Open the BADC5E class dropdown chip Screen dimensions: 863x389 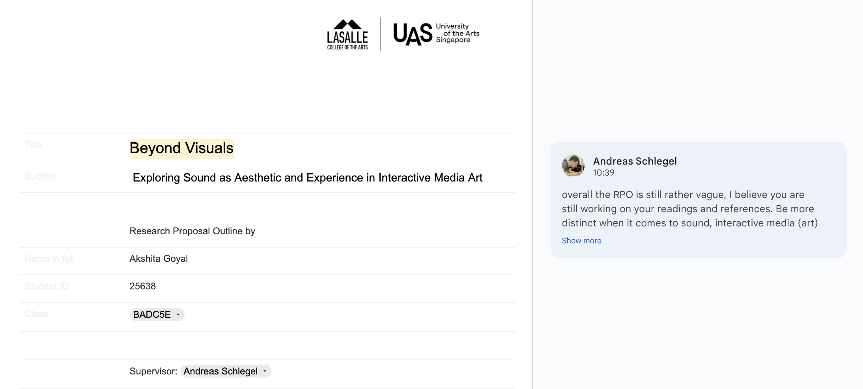152,315
